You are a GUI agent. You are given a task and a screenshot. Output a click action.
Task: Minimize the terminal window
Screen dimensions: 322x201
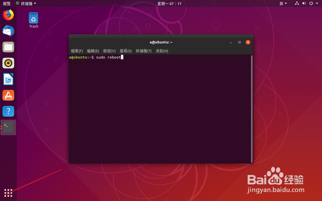coord(231,42)
